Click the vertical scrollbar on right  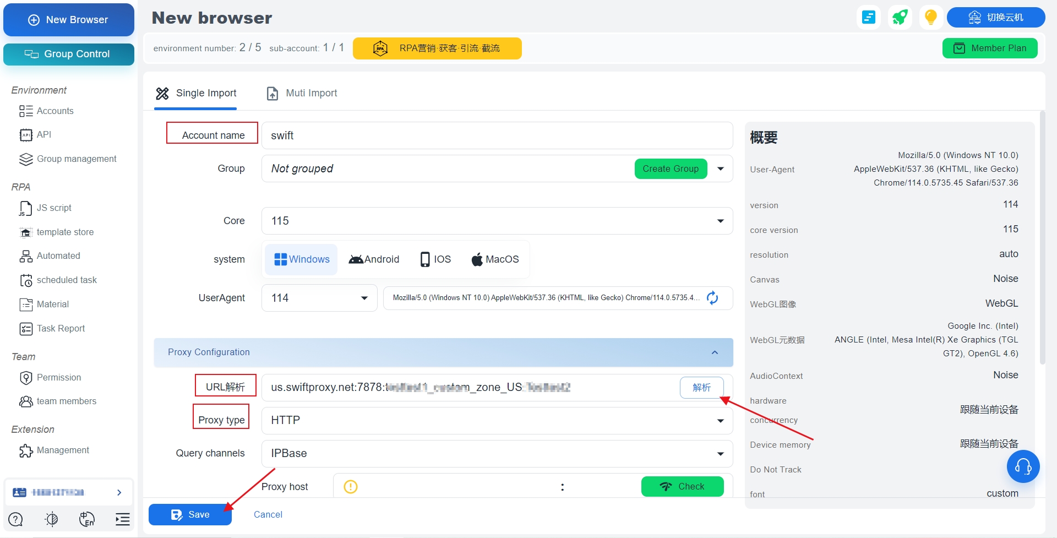(1042, 237)
